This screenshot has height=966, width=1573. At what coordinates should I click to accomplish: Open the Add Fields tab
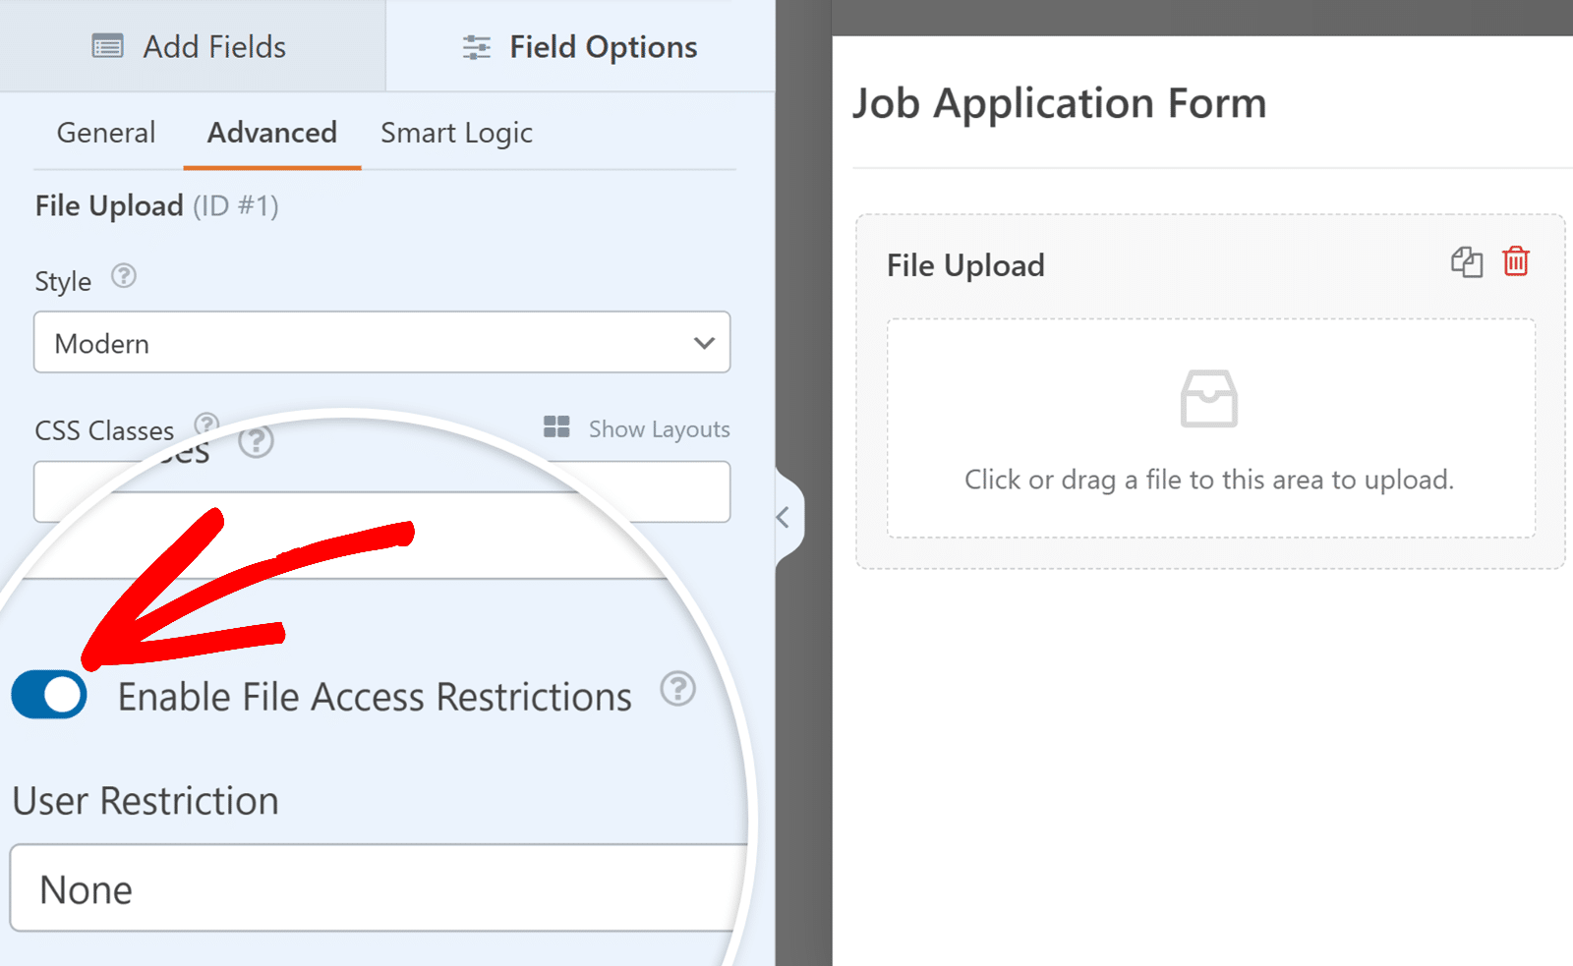pos(191,46)
